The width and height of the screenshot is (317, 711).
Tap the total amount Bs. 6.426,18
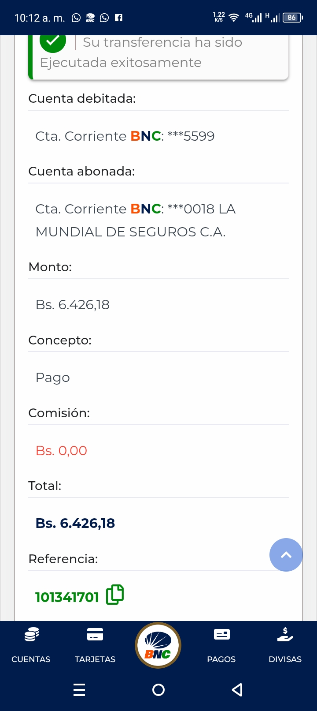(75, 523)
